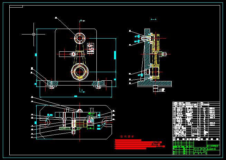Select the hatched base plate in section A—A
The image size is (226, 160).
[x=154, y=83]
